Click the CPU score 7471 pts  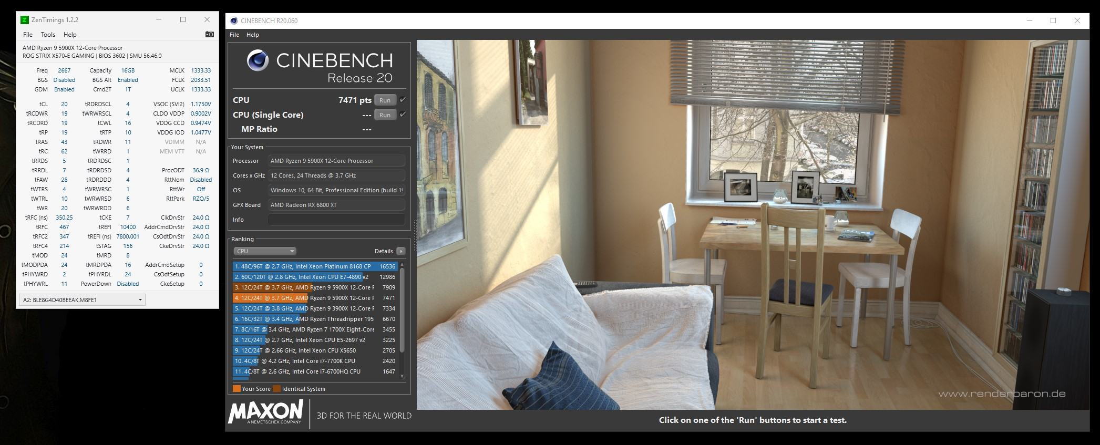355,100
